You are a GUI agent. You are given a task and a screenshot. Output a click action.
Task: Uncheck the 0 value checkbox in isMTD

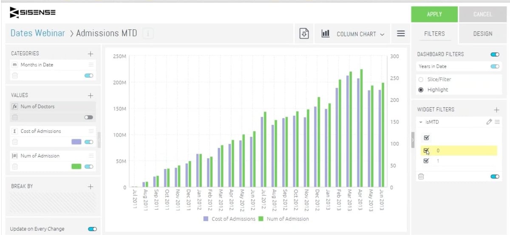point(426,151)
